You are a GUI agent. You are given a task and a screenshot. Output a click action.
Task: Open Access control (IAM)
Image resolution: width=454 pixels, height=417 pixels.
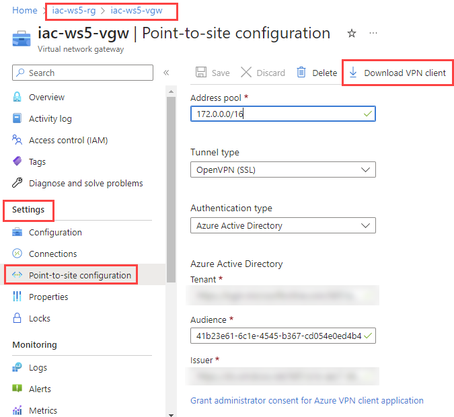[x=69, y=141]
